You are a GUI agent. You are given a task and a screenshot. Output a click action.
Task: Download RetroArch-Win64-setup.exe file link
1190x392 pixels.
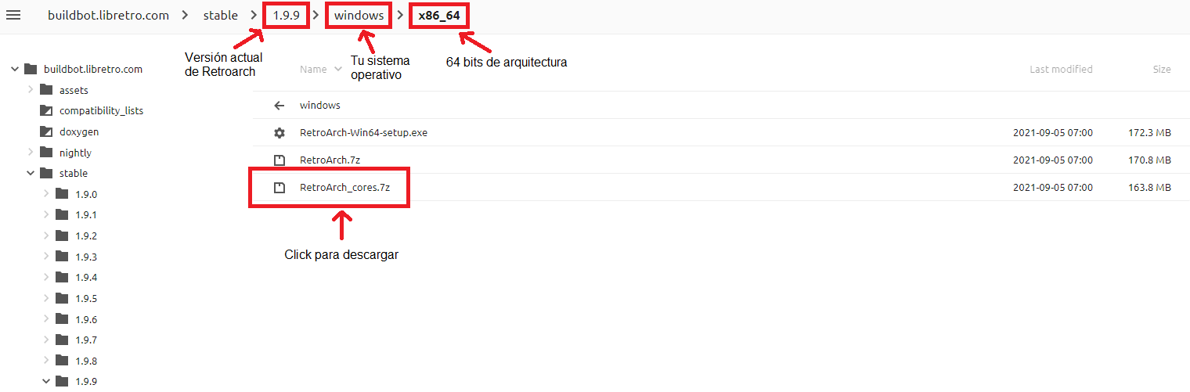(363, 133)
